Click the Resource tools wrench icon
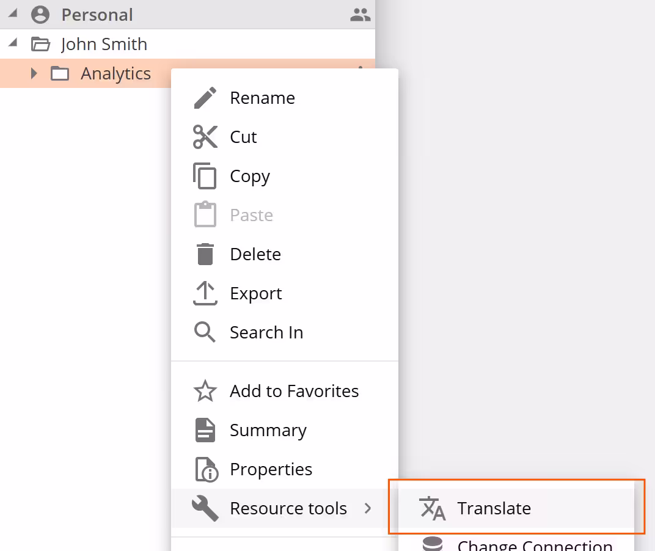 point(205,508)
